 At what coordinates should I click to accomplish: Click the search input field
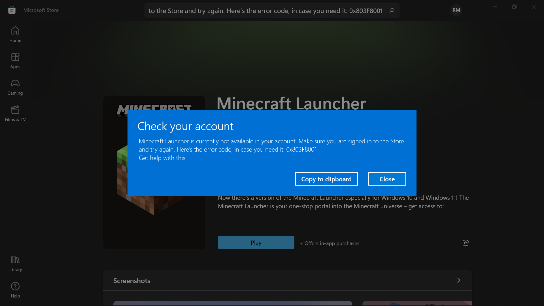click(x=271, y=10)
